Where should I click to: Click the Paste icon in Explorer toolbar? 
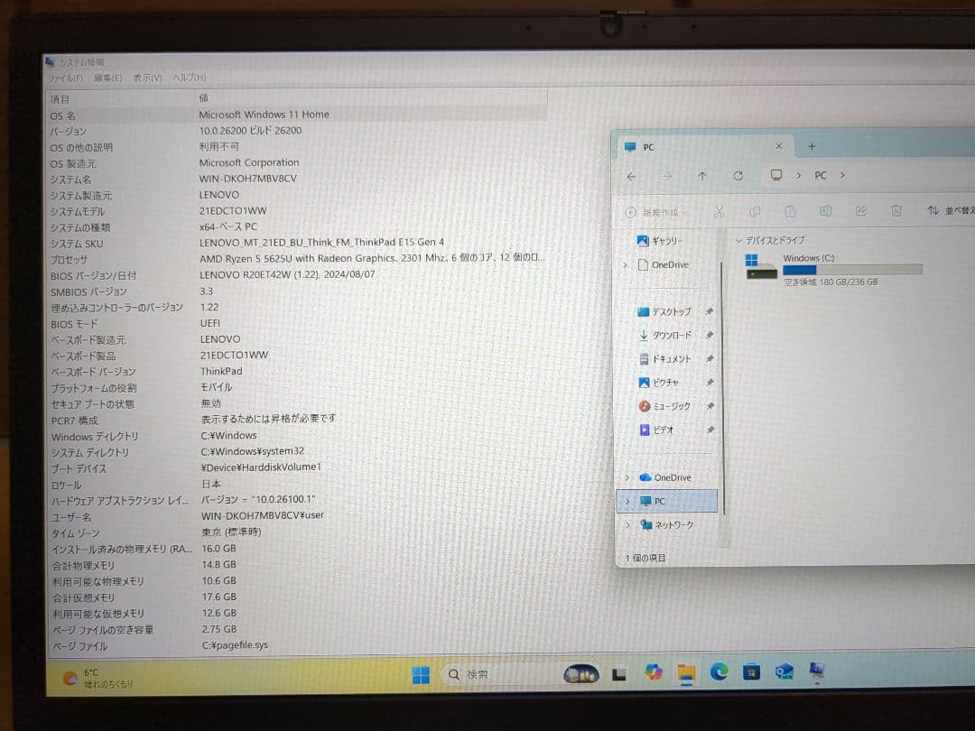click(790, 211)
